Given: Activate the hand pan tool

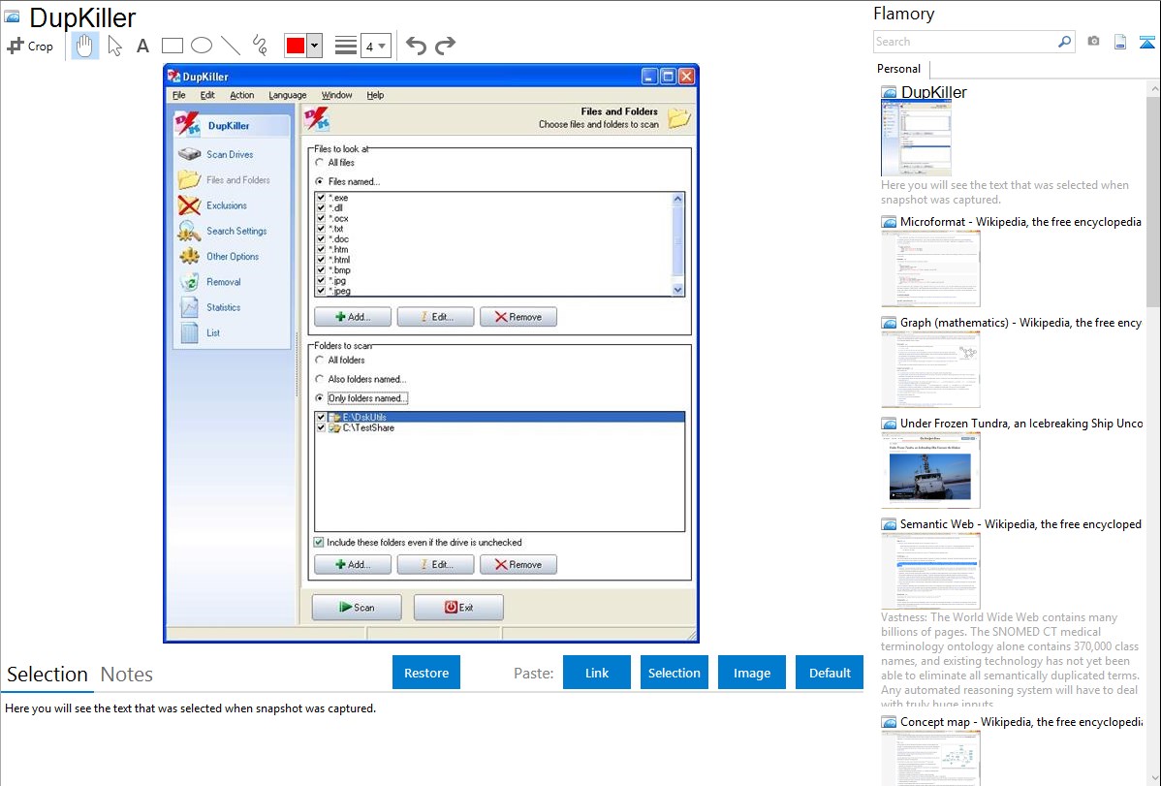Looking at the screenshot, I should click(x=85, y=46).
